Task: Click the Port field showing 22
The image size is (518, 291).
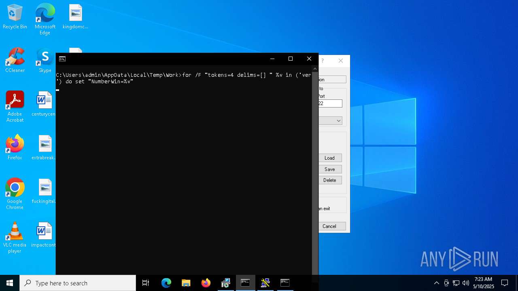Action: (x=330, y=103)
